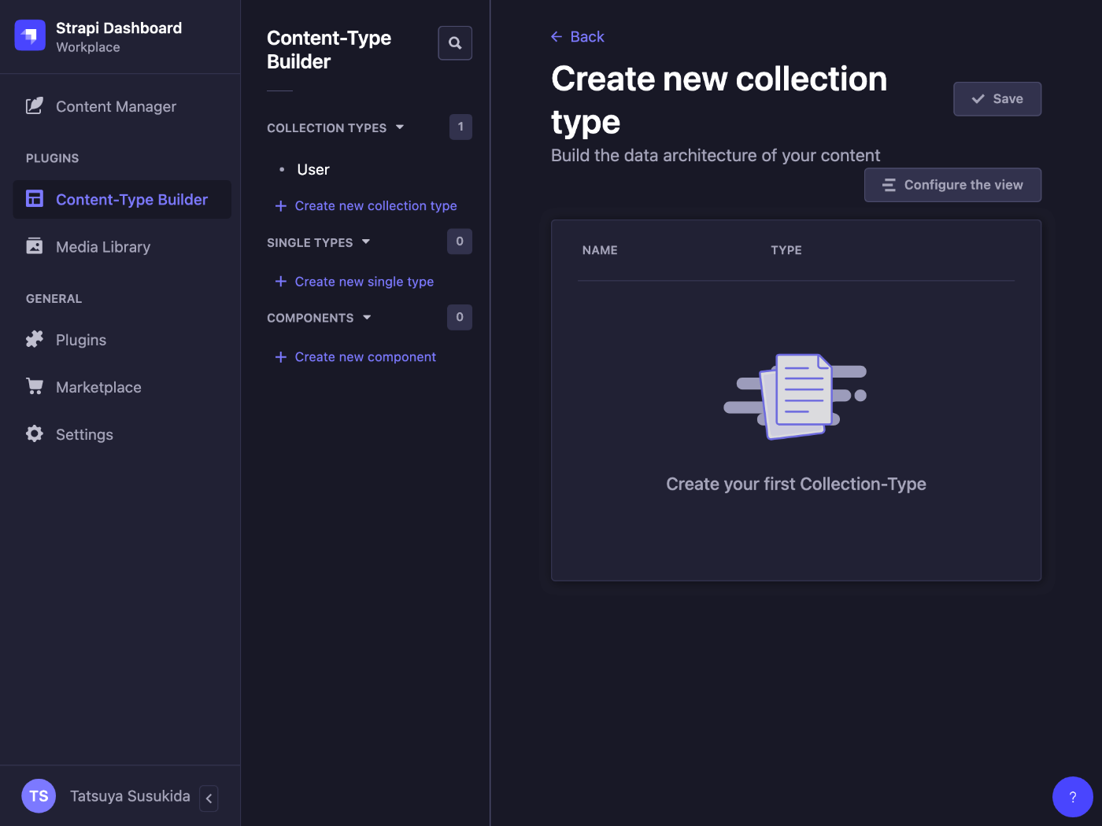Click the Strapi logo icon

tap(30, 35)
